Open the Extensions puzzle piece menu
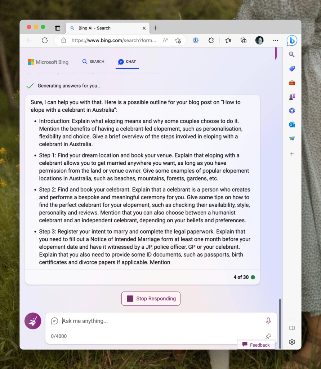This screenshot has width=321, height=369. click(x=211, y=40)
